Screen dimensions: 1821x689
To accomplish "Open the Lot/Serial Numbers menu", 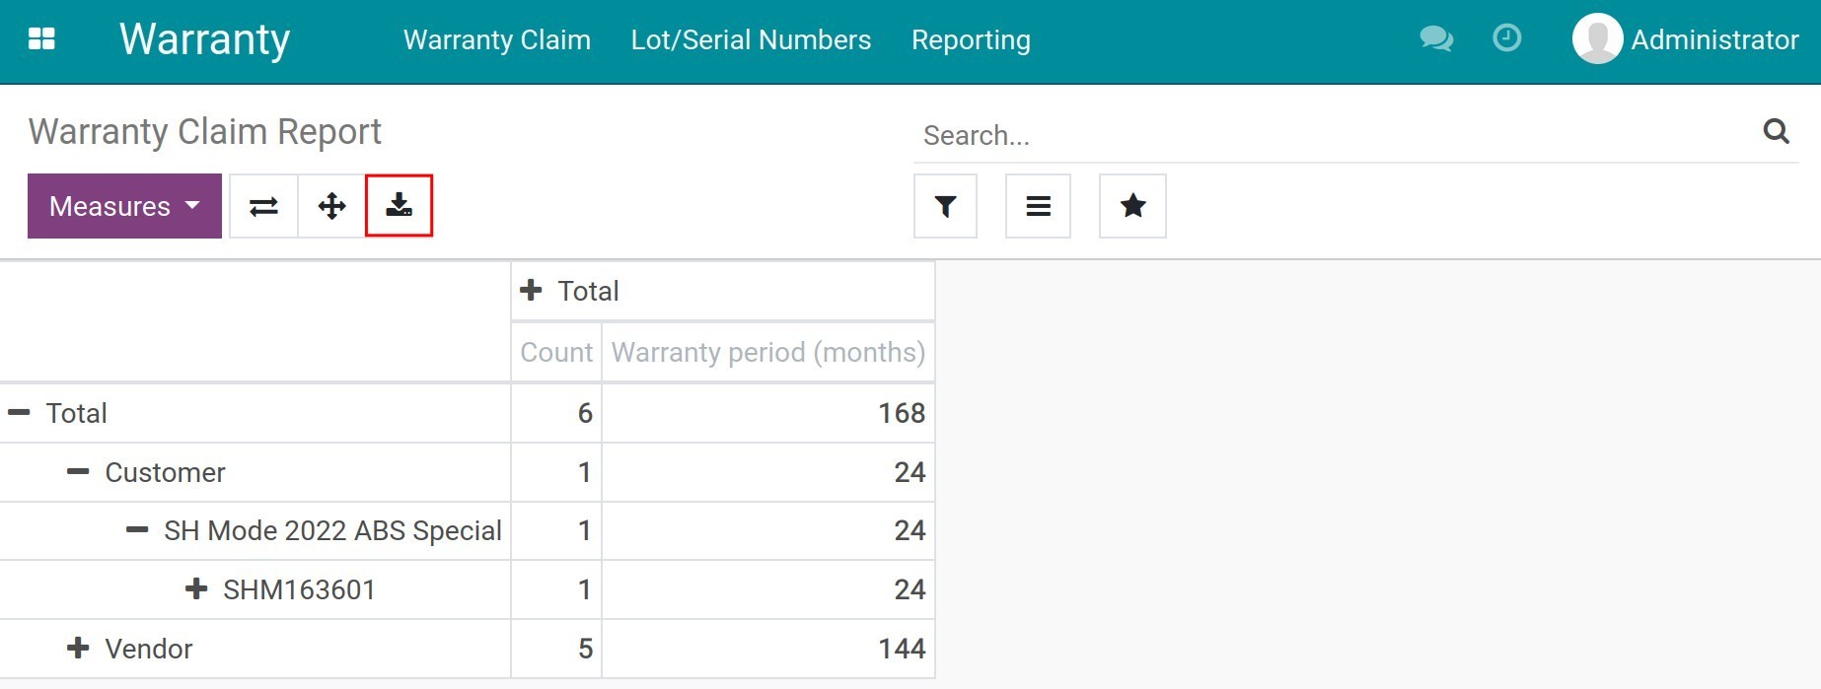I will 751,39.
